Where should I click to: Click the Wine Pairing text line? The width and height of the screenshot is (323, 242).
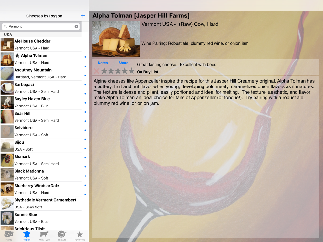195,43
